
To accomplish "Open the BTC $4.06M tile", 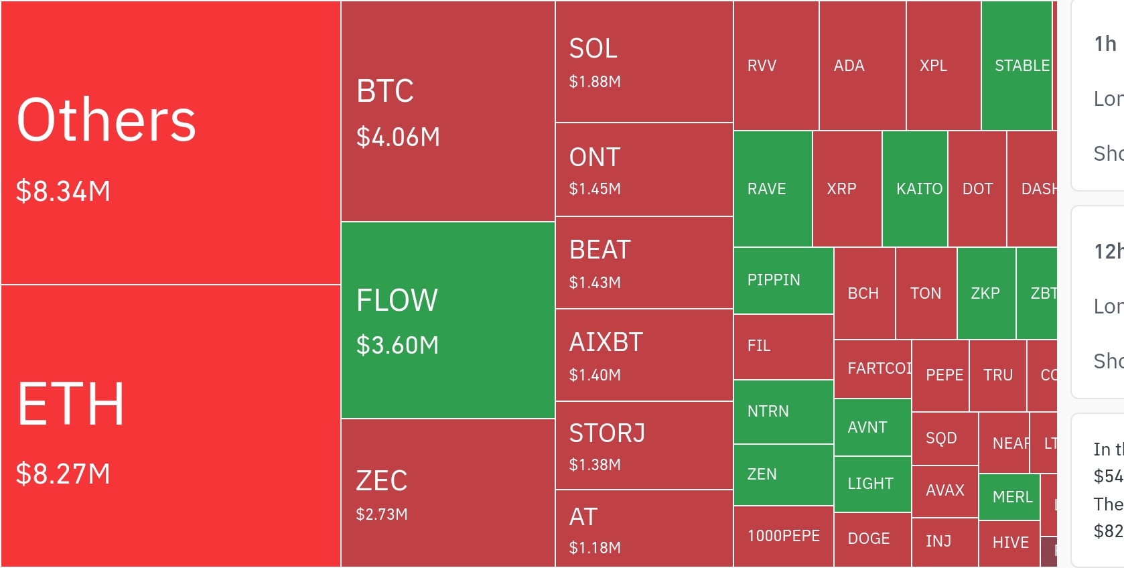I will pyautogui.click(x=447, y=111).
